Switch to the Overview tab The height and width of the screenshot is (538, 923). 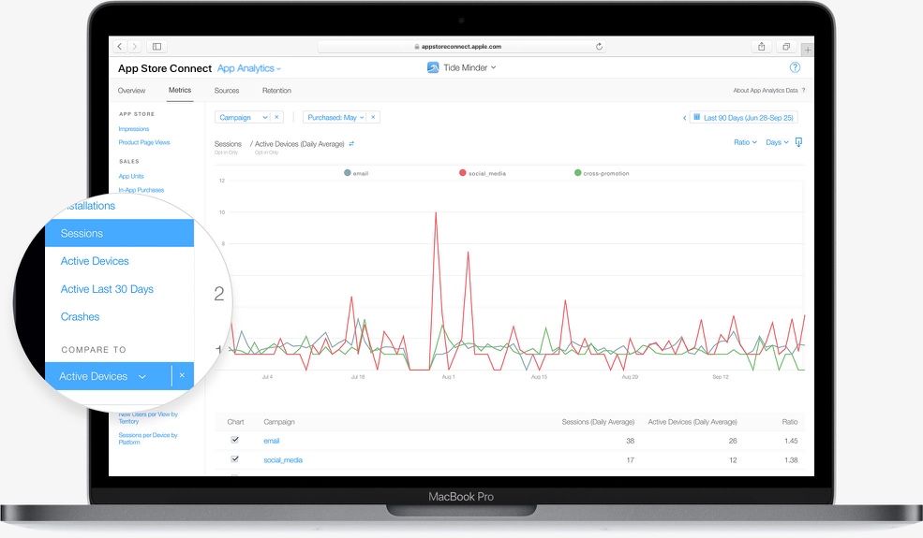point(131,91)
